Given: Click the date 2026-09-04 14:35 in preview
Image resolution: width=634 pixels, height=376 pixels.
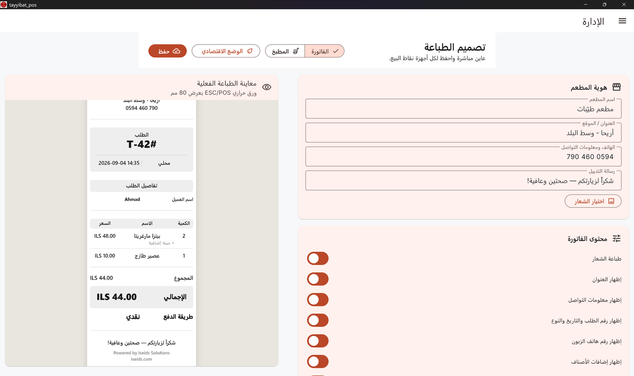Looking at the screenshot, I should pyautogui.click(x=119, y=163).
